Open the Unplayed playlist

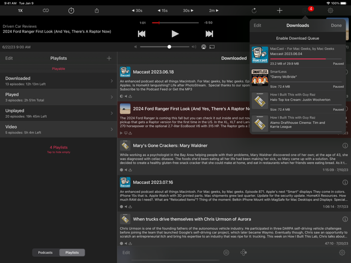(58, 113)
